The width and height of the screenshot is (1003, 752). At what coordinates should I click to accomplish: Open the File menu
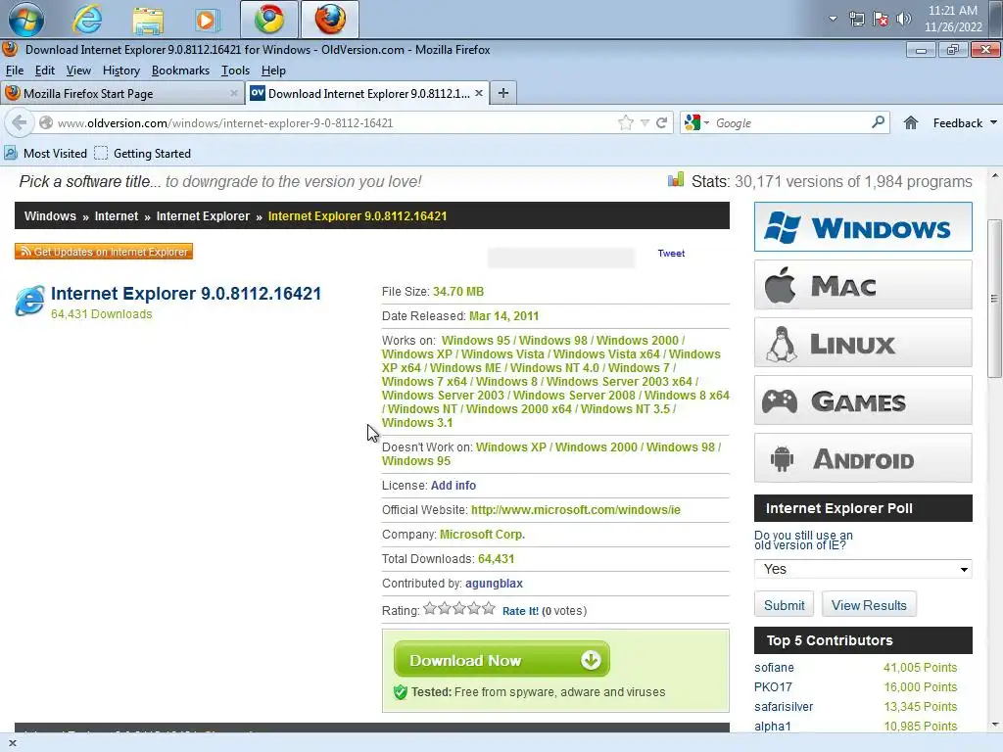point(14,70)
